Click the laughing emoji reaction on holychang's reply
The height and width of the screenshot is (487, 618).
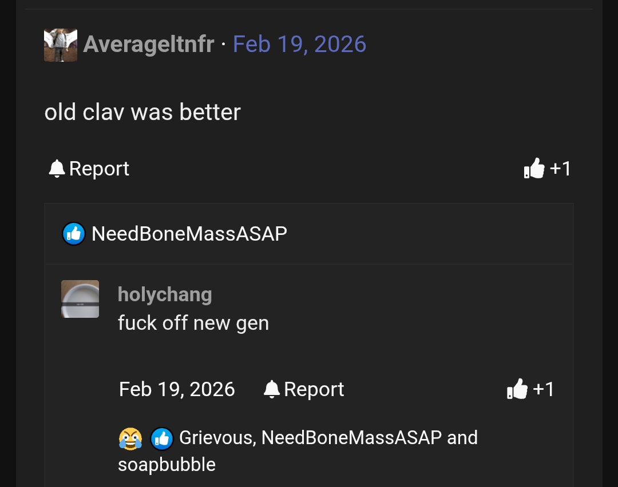[130, 438]
